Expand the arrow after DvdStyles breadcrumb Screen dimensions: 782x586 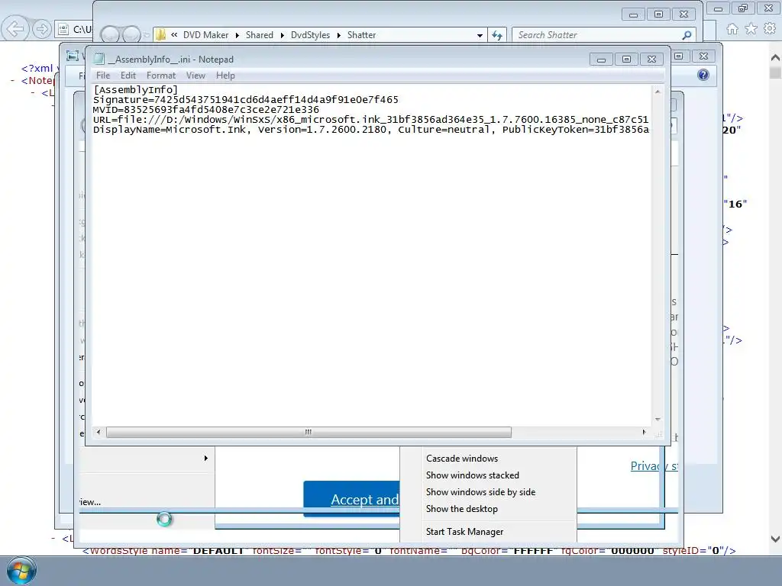338,35
